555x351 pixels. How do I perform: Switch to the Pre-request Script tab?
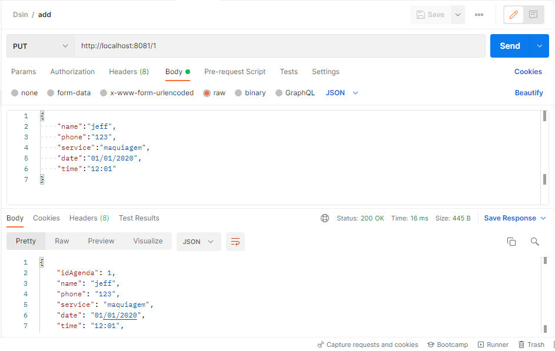tap(235, 71)
